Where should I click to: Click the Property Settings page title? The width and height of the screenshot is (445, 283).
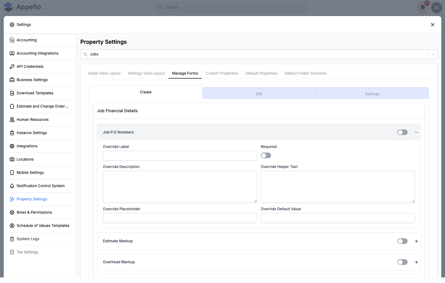click(x=104, y=42)
